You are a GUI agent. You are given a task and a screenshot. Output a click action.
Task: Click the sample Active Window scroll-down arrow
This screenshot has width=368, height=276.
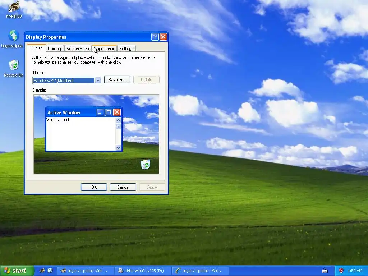click(x=118, y=148)
